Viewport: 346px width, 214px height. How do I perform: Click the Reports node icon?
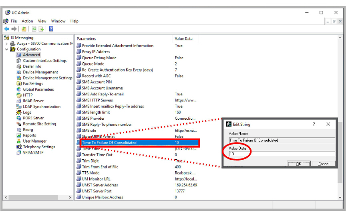[19, 135]
